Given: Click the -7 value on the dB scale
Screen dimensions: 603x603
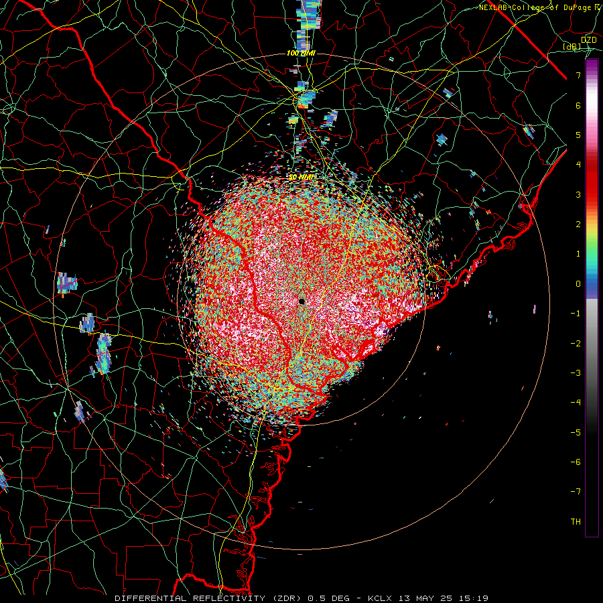Looking at the screenshot, I should point(576,492).
